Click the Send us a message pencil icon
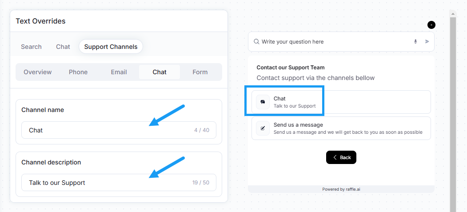 pos(263,128)
